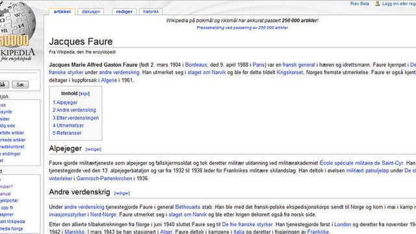Open the Garmisch-Partenkirchen link
The height and width of the screenshot is (234, 416).
104,179
